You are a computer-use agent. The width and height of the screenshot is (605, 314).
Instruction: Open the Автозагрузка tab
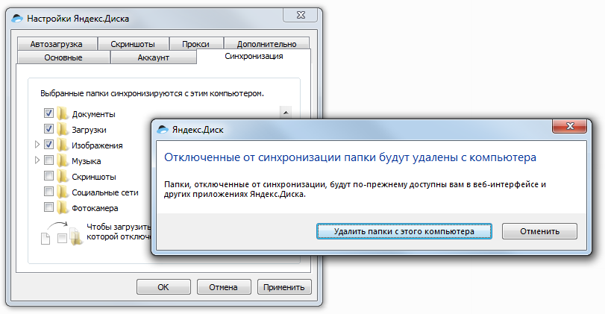57,44
